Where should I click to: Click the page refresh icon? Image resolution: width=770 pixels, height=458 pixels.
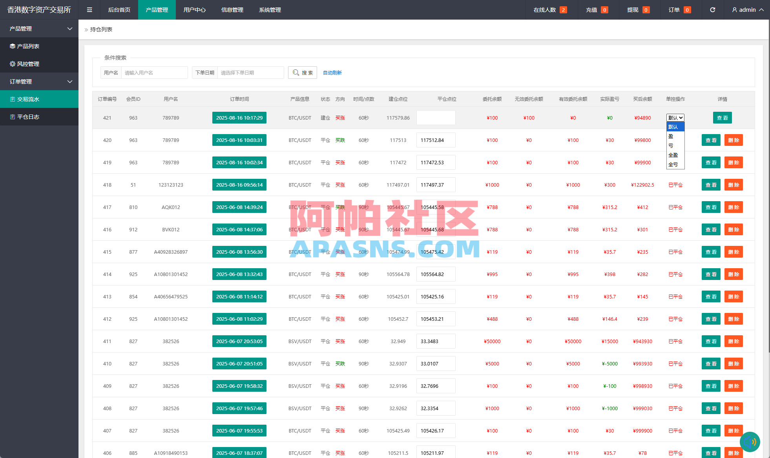pyautogui.click(x=713, y=9)
